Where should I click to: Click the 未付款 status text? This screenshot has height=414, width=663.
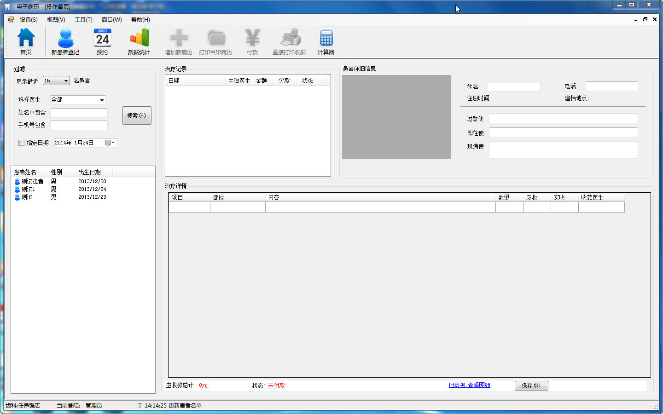coord(276,385)
